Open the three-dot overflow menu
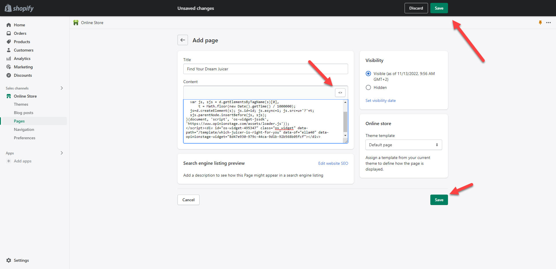 [x=549, y=23]
